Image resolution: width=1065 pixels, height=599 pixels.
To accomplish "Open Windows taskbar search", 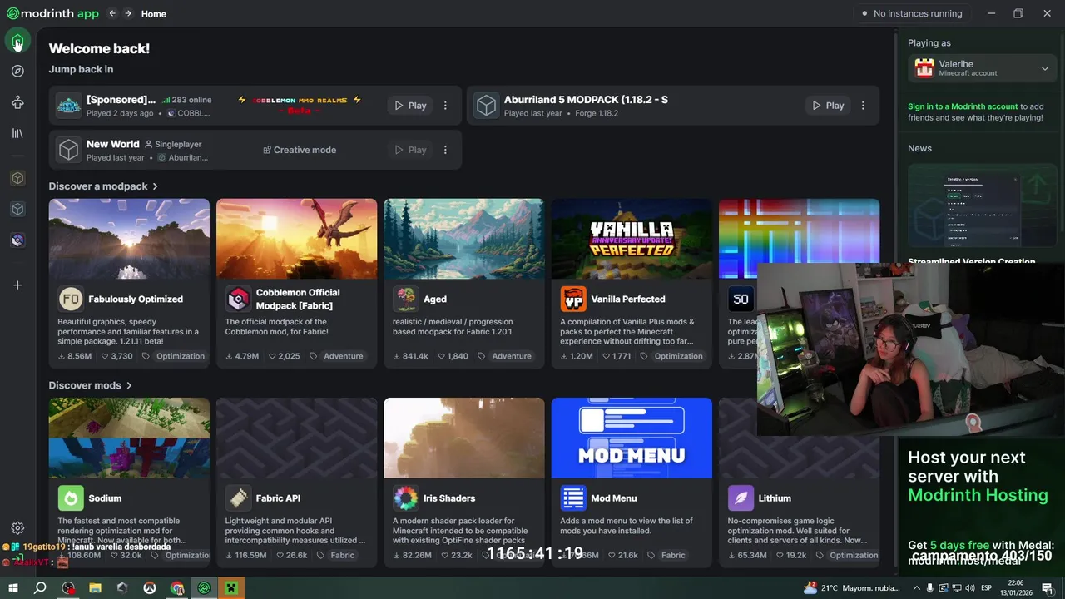I will (x=40, y=588).
